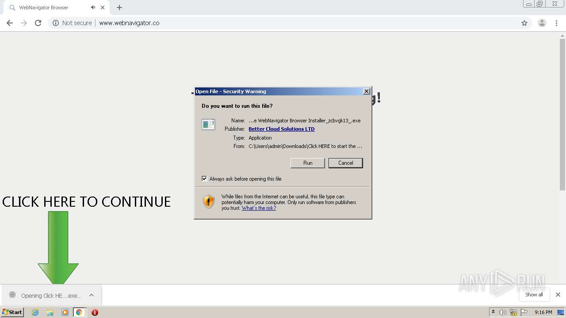The width and height of the screenshot is (566, 318).
Task: Open the Windows Start menu
Action: coord(12,312)
